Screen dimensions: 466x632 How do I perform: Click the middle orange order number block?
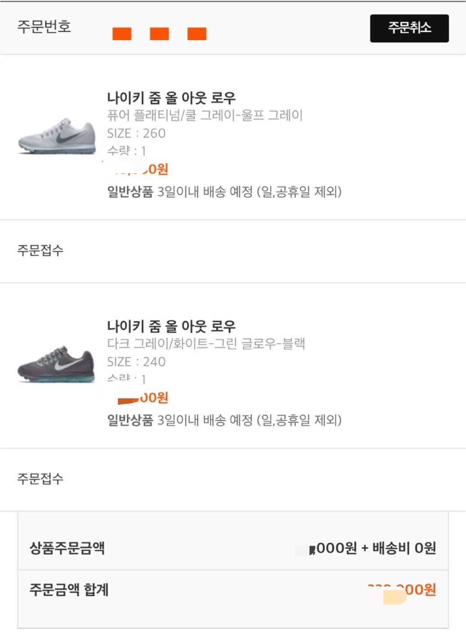pyautogui.click(x=159, y=34)
